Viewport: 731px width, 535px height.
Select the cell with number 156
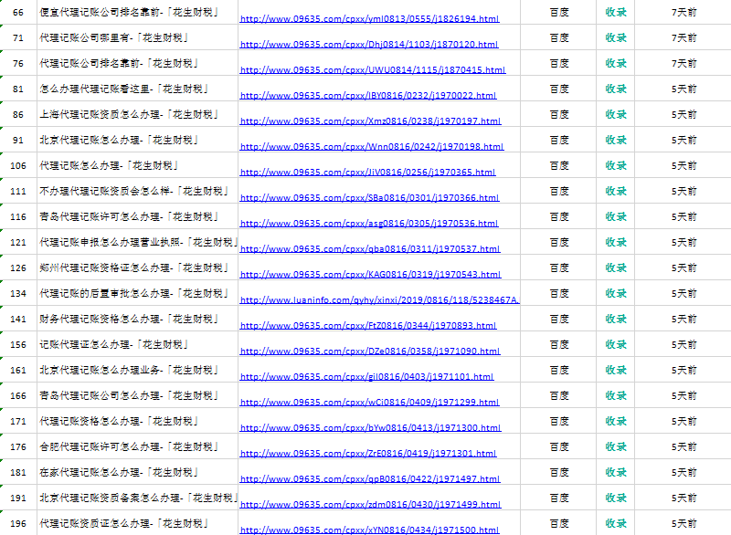(x=18, y=344)
